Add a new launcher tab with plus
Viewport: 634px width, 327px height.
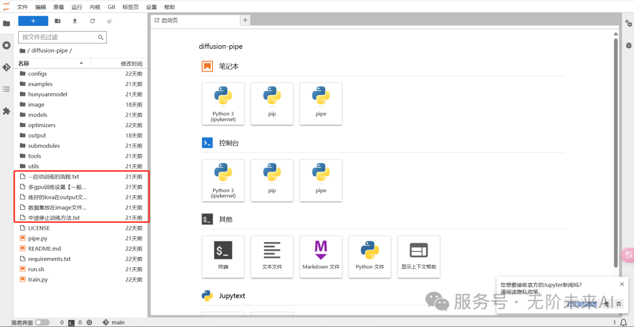[x=245, y=20]
